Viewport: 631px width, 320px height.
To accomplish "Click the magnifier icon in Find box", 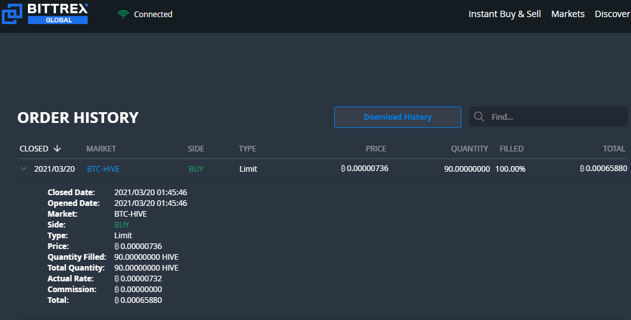I will [479, 117].
